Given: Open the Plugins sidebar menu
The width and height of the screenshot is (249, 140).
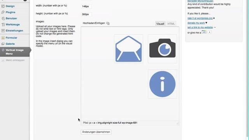Looking at the screenshot, I should tap(11, 12).
